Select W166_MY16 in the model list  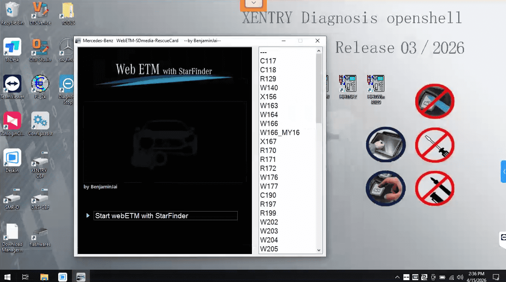[x=287, y=132]
